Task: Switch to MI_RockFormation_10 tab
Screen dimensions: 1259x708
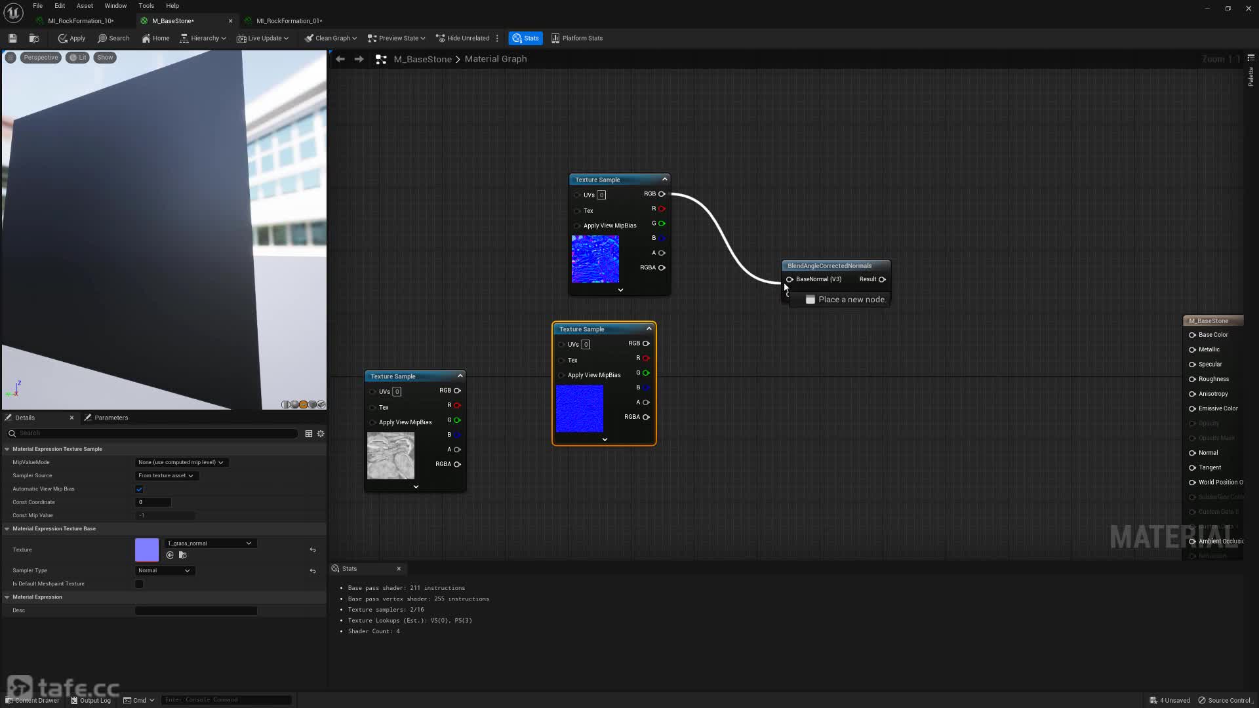Action: click(81, 21)
